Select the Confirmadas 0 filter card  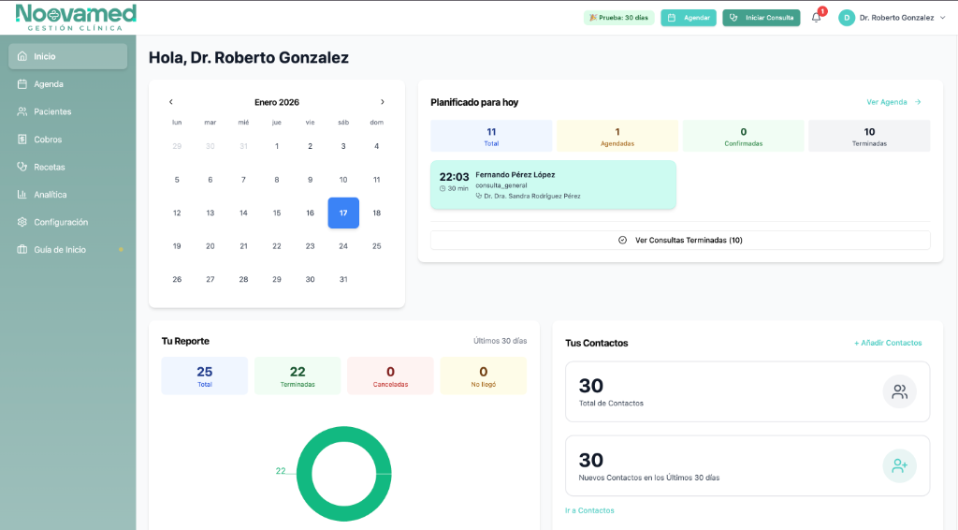743,136
